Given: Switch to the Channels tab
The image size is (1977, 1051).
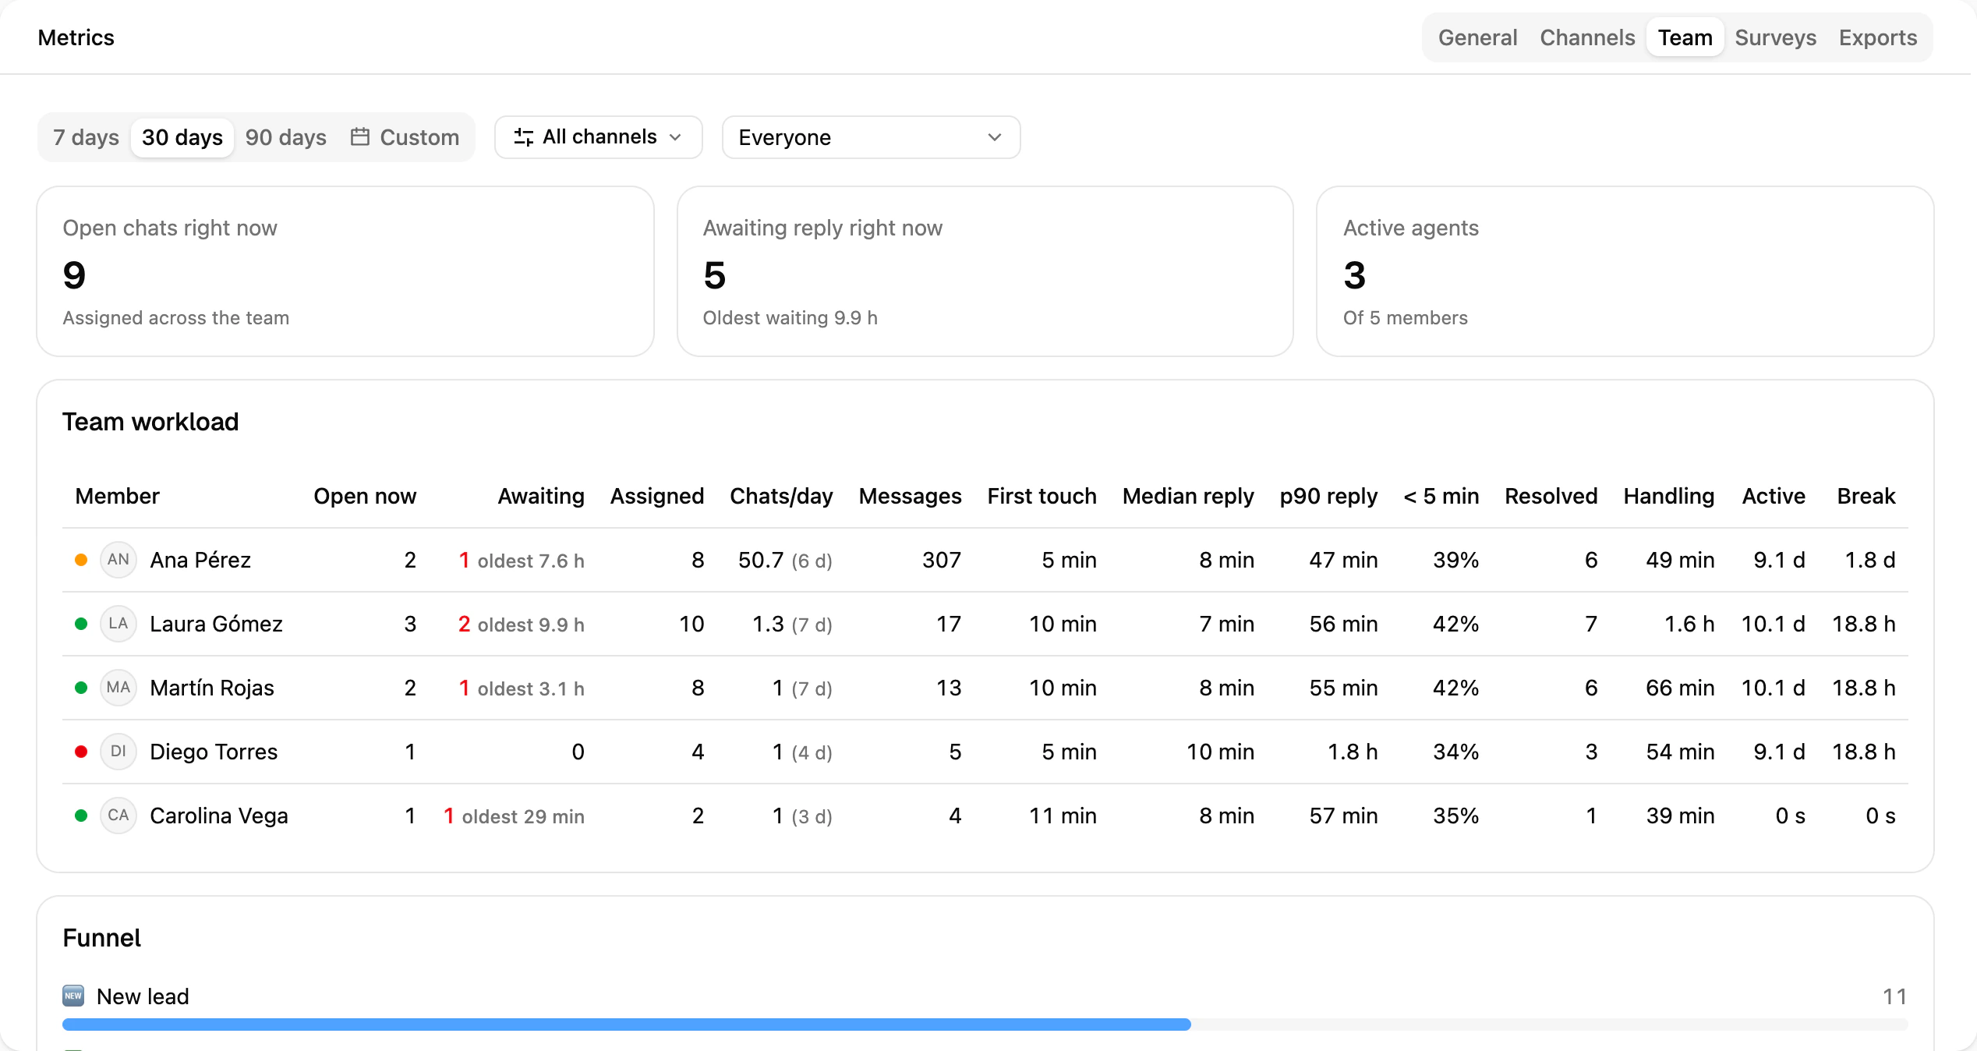Looking at the screenshot, I should click(x=1587, y=37).
